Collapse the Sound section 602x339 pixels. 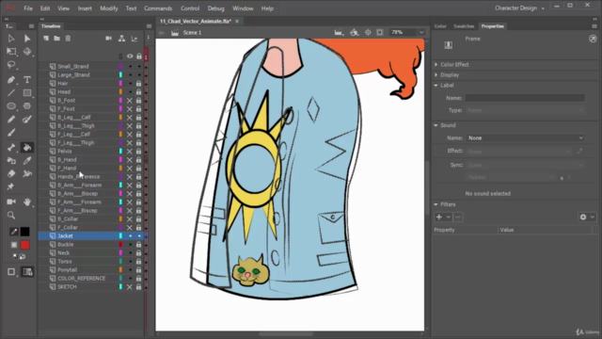coord(436,125)
